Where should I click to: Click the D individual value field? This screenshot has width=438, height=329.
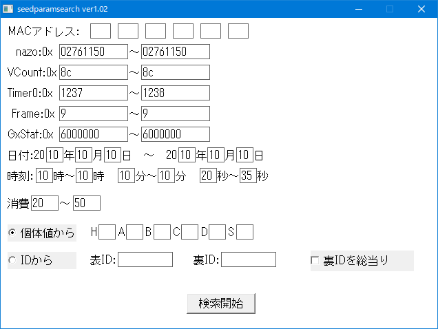[x=218, y=232]
